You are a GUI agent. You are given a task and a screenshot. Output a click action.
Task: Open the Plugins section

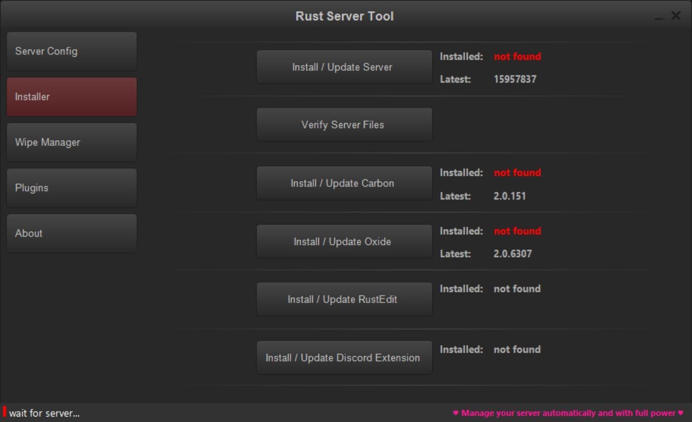click(x=71, y=188)
